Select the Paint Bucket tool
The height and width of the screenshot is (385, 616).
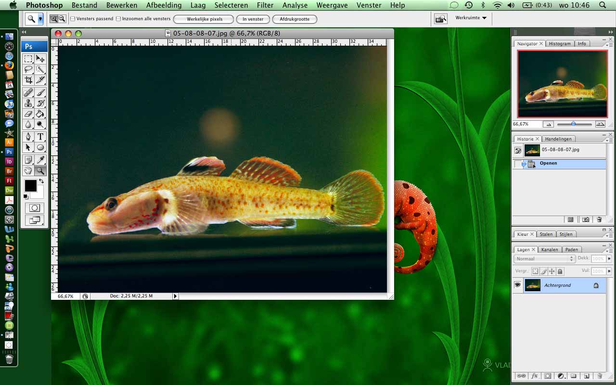pyautogui.click(x=40, y=114)
